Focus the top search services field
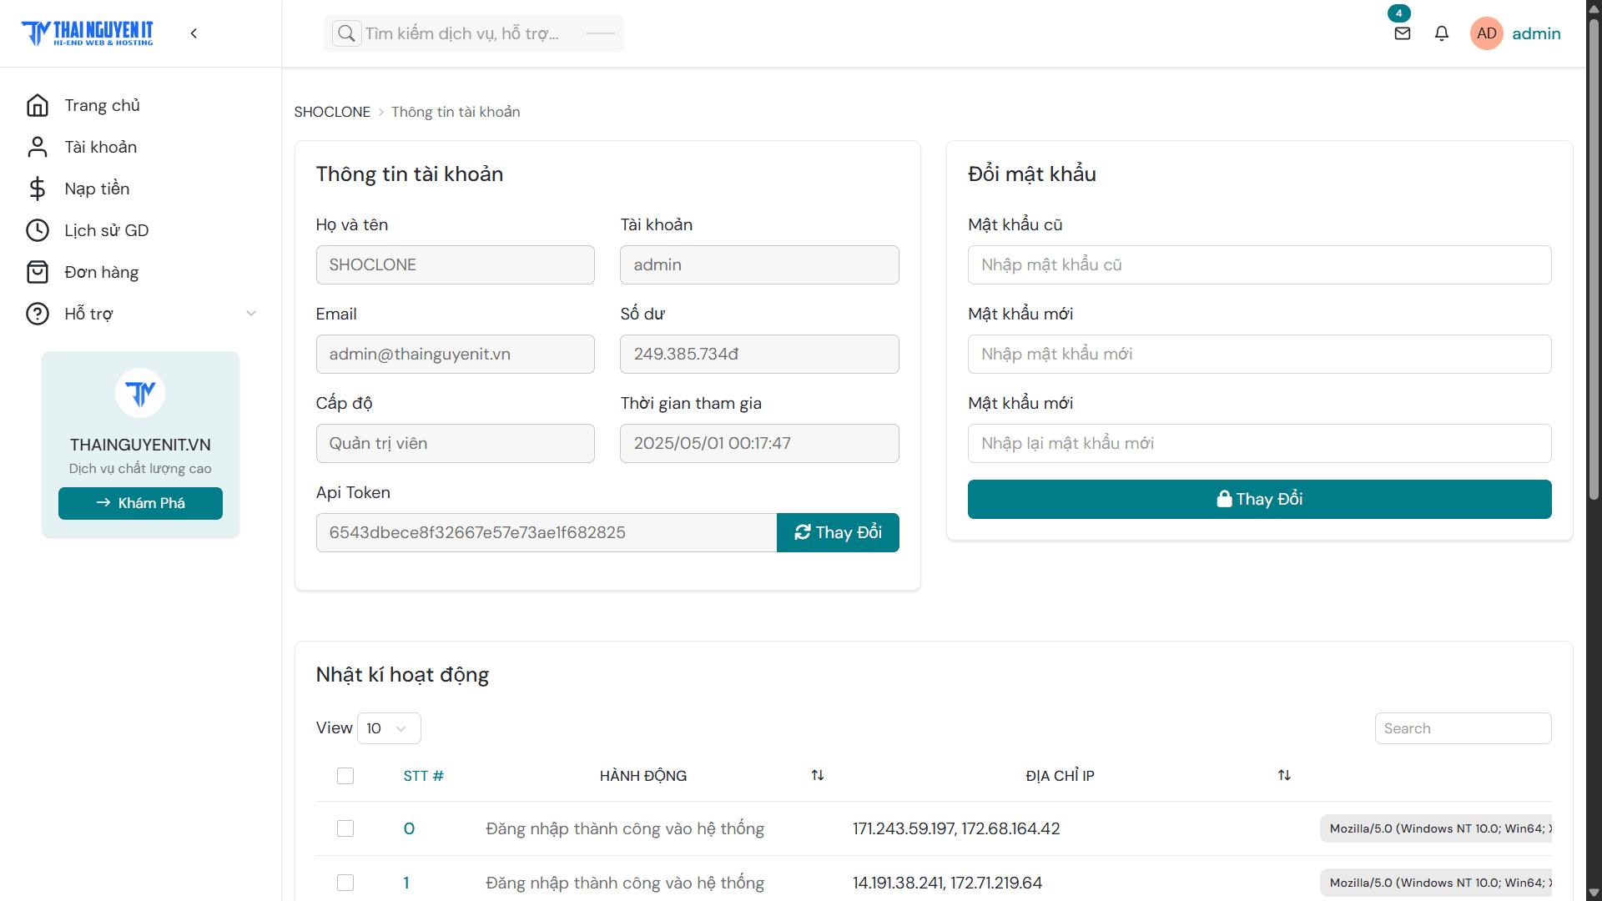The width and height of the screenshot is (1602, 901). [x=473, y=33]
